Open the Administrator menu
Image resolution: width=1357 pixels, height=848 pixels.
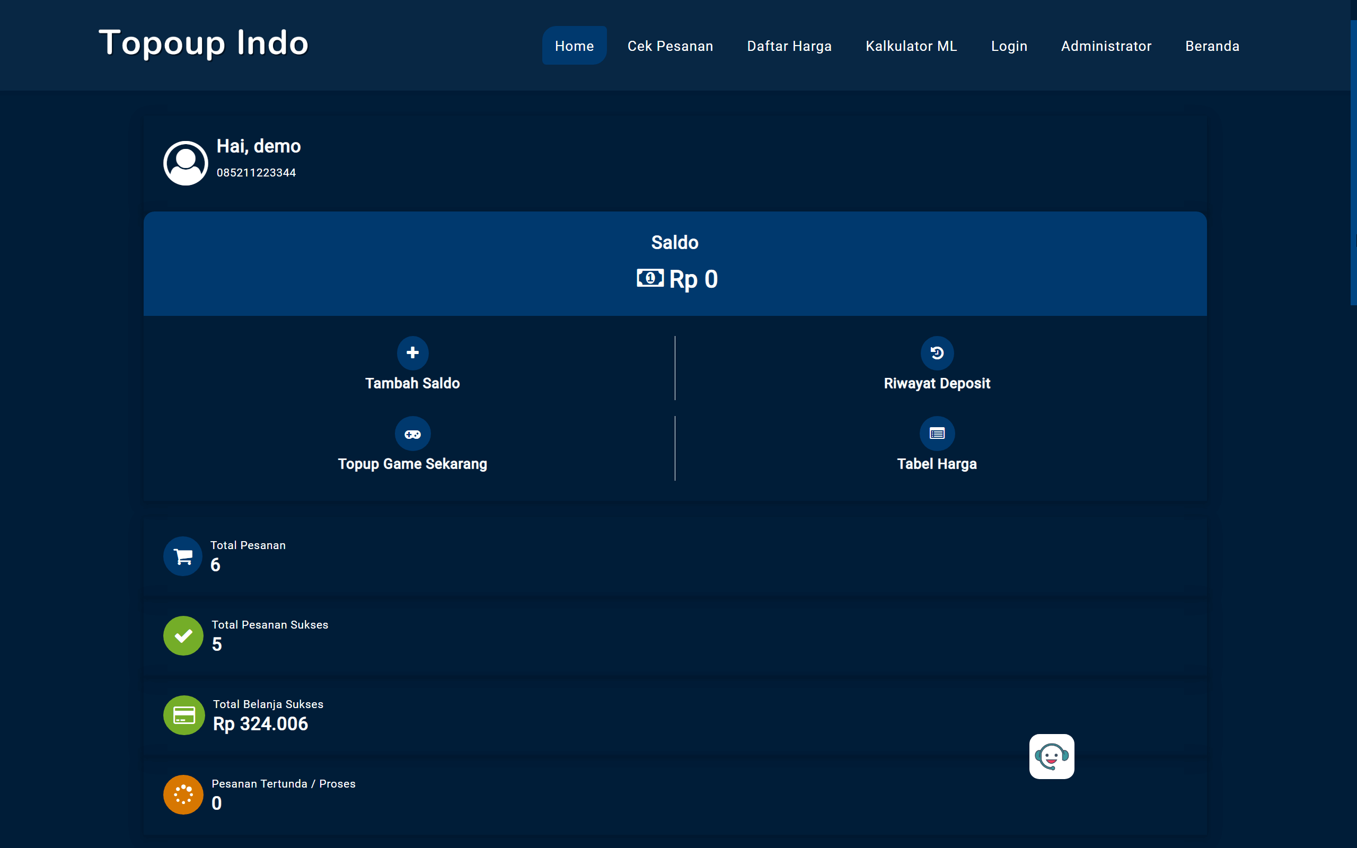click(1106, 46)
